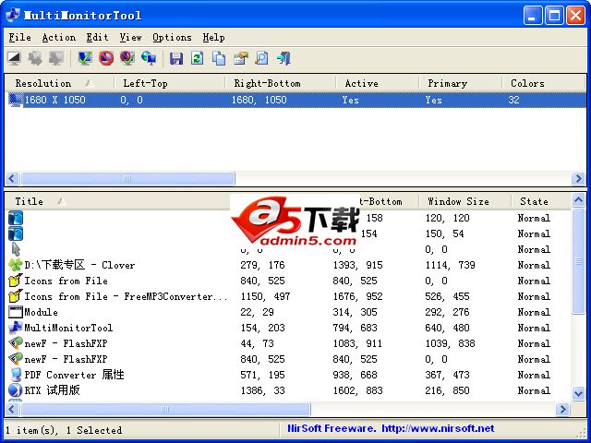Open the NirSoft website link
This screenshot has height=443, width=591.
tap(438, 428)
